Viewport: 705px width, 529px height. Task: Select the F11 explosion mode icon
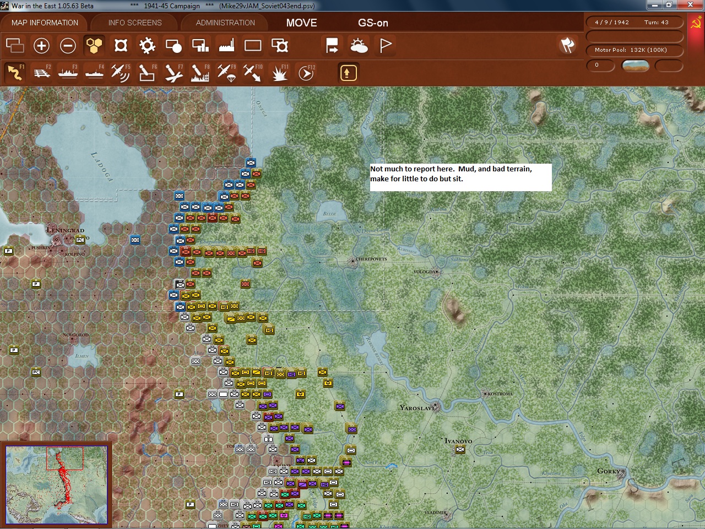279,72
